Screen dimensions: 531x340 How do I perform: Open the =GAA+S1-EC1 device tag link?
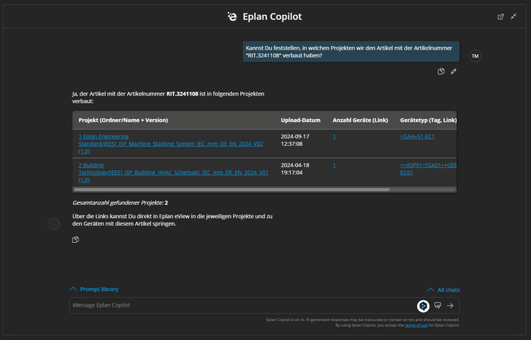tap(417, 137)
